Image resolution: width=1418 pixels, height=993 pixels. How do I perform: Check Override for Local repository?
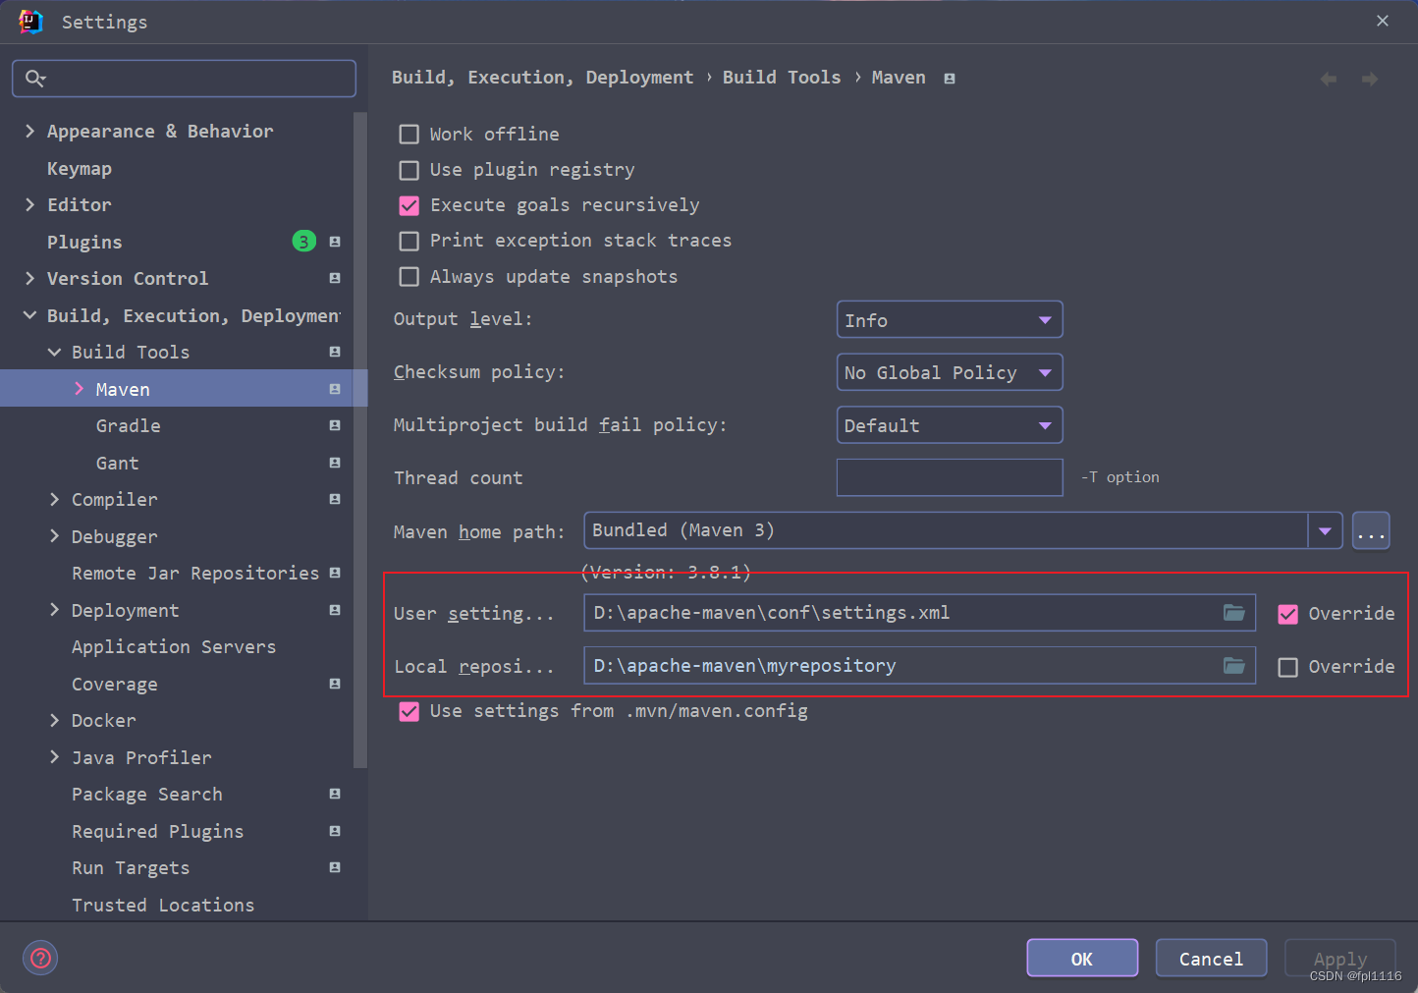click(x=1287, y=667)
